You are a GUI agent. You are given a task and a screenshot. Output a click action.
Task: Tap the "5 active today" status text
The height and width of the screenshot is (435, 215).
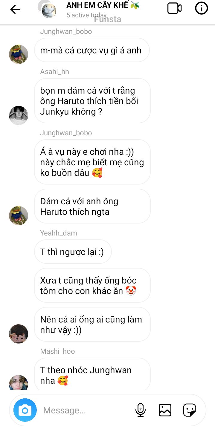click(86, 15)
